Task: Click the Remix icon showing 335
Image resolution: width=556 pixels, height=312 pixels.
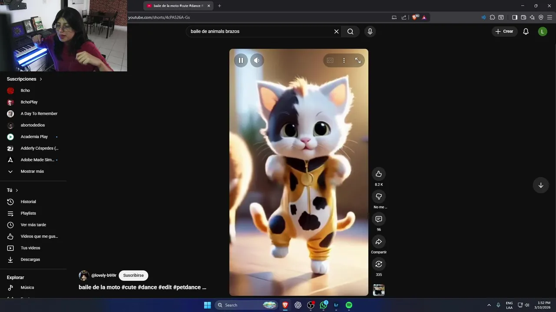Action: point(379,264)
